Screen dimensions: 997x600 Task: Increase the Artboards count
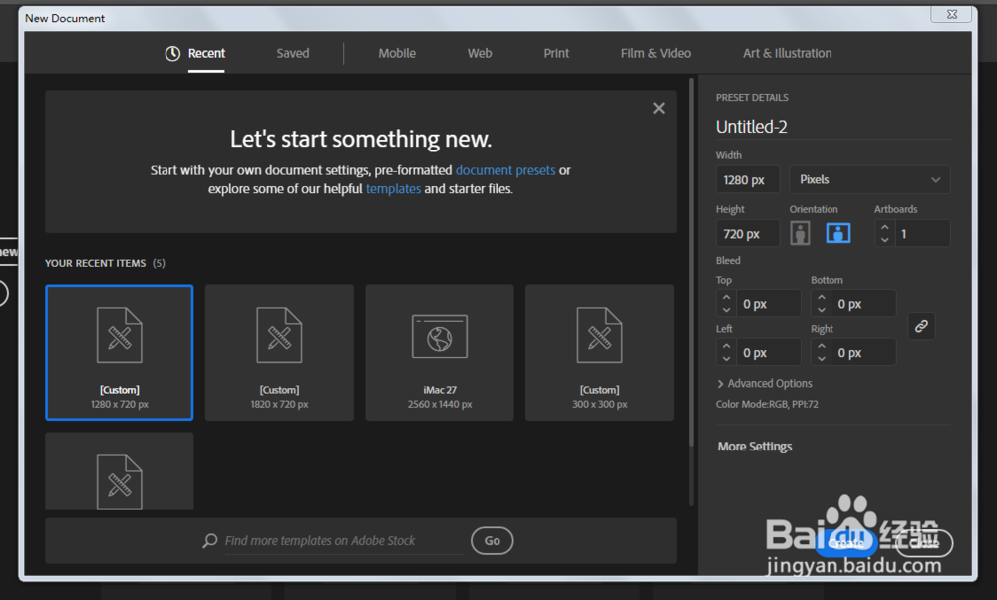885,227
